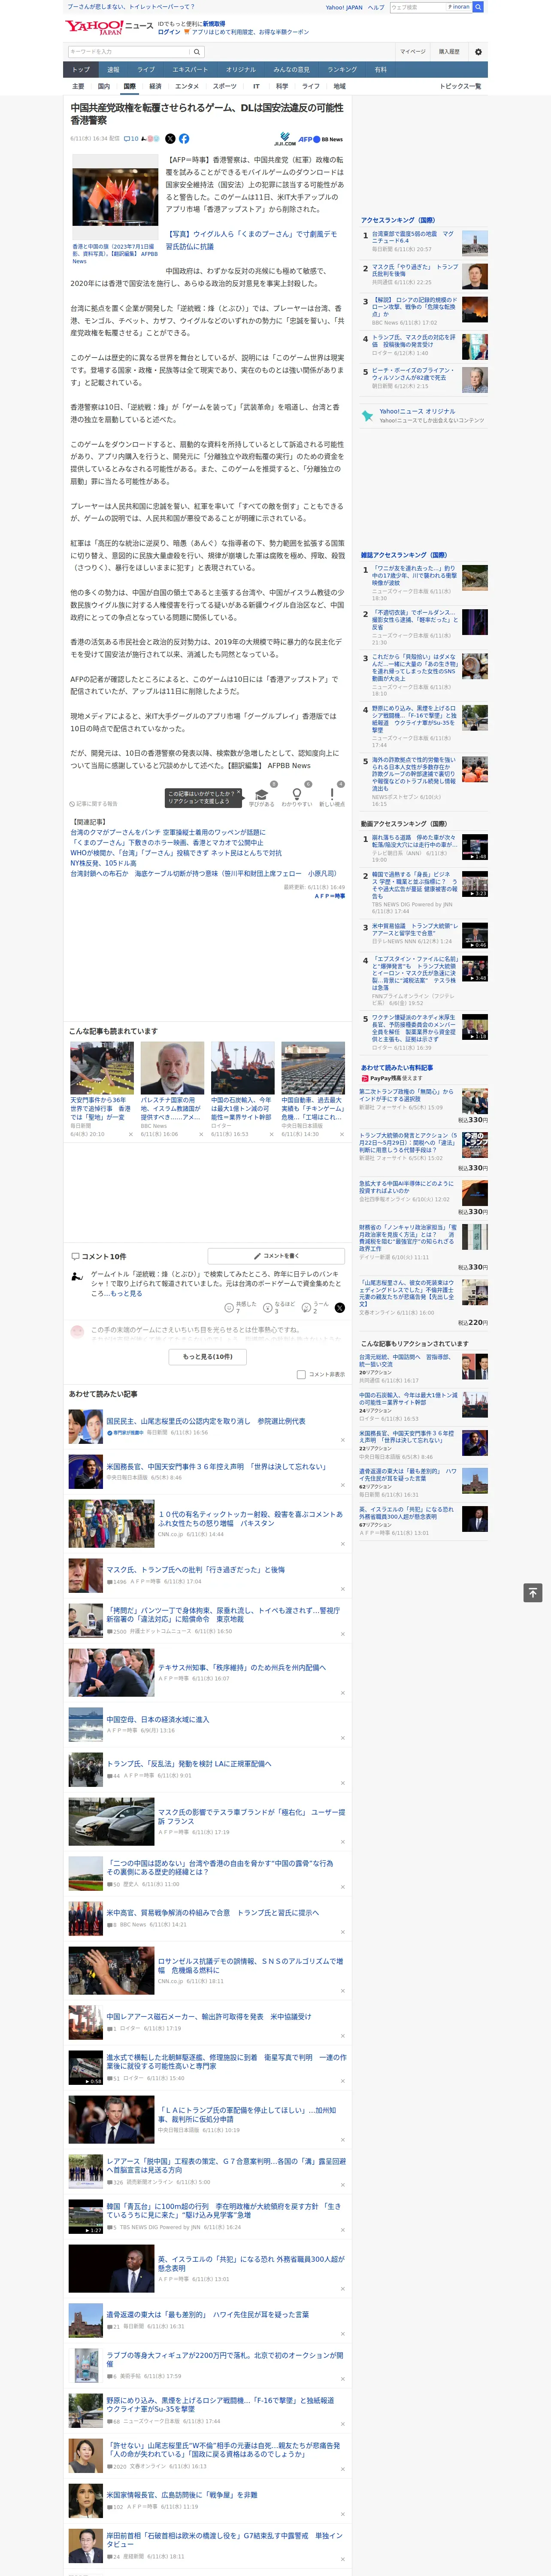Share article on Facebook icon
551x2576 pixels.
tap(184, 139)
